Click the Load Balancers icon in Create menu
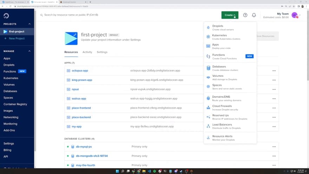The width and height of the screenshot is (309, 174). (208, 126)
